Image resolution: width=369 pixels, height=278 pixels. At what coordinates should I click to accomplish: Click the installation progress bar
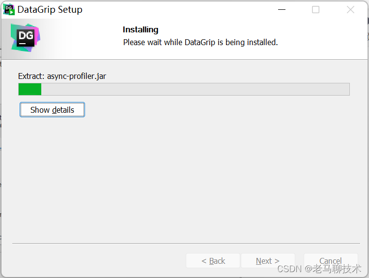click(184, 89)
